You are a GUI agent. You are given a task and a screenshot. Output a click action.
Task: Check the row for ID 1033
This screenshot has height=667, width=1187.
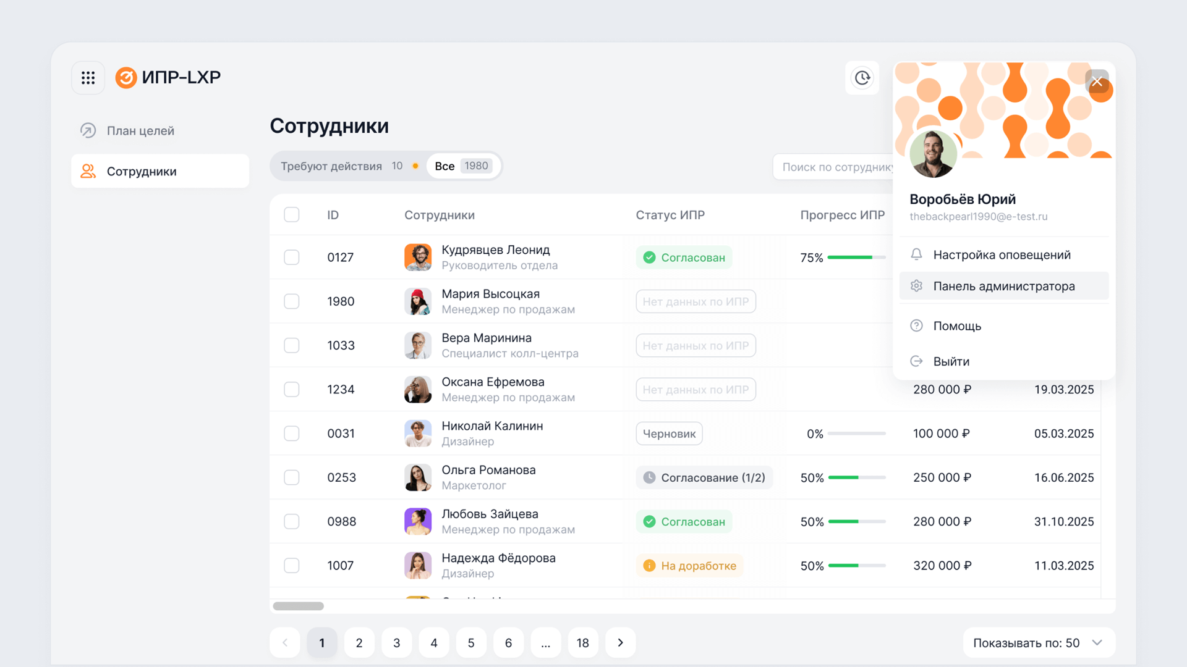tap(292, 345)
